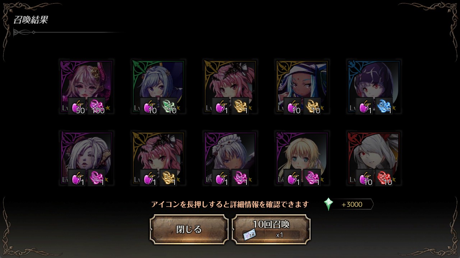Tap the white-haired purple-framed bottom-row portrait
The image size is (460, 258).
pyautogui.click(x=87, y=158)
